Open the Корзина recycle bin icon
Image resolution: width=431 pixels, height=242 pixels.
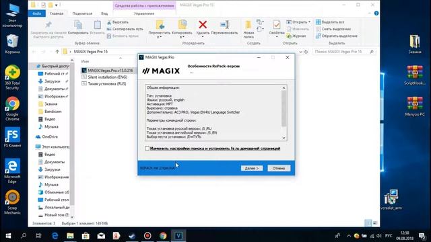[12, 44]
